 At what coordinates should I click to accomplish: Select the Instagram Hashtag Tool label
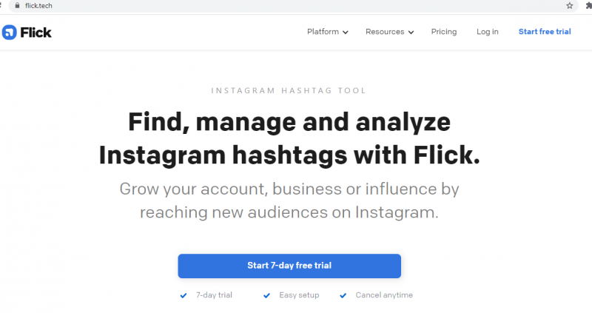(289, 90)
